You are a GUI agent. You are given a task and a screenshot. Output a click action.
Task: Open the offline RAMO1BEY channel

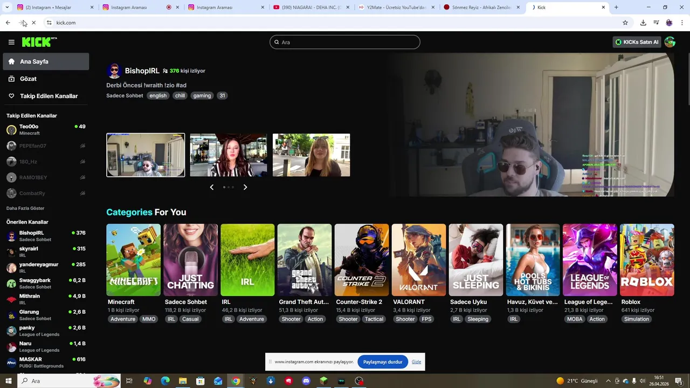click(46, 177)
